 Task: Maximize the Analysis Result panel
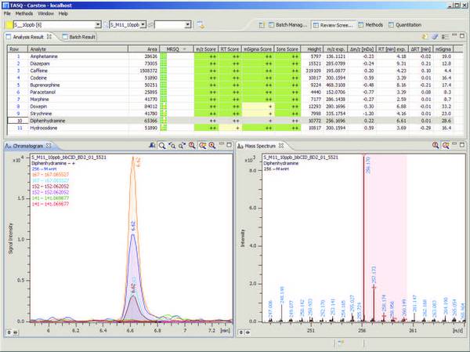pos(462,36)
